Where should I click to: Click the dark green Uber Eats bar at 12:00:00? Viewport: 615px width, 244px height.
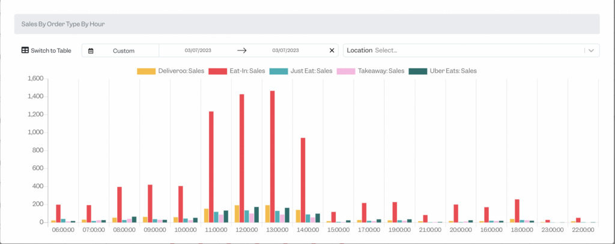(256, 215)
